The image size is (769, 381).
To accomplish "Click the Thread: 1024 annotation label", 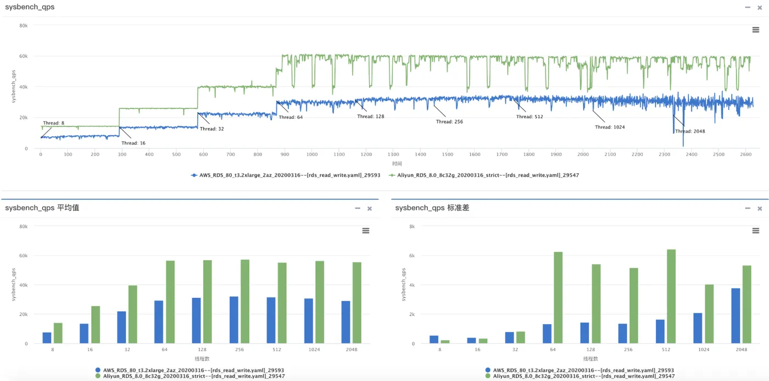I will pyautogui.click(x=610, y=127).
